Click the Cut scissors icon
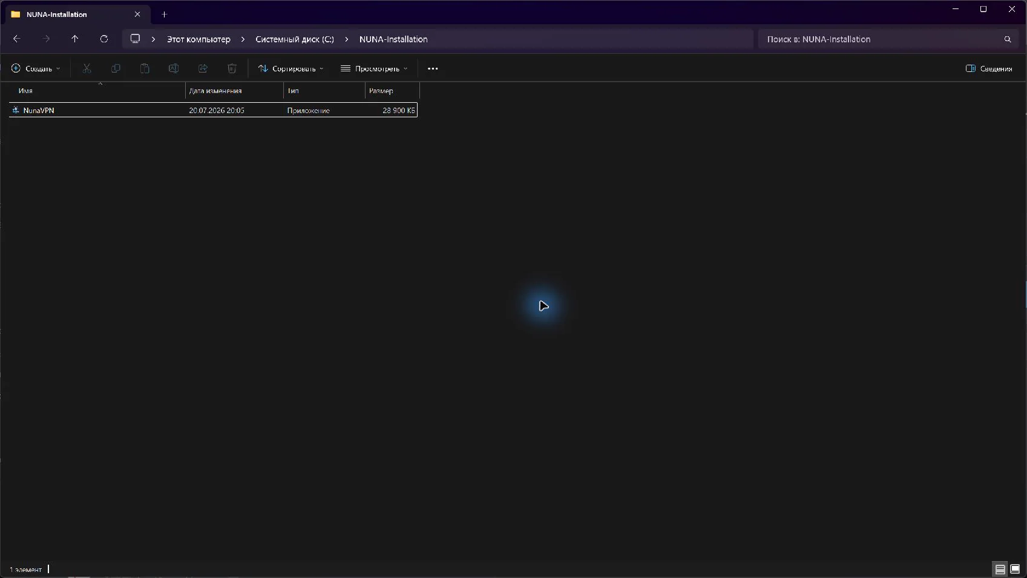This screenshot has width=1027, height=578. click(87, 68)
